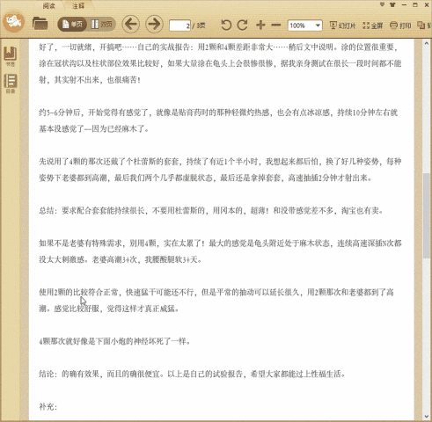Screen dimensions: 432x422
Task: Select the 注释 (Annotate) tab
Action: pyautogui.click(x=78, y=6)
